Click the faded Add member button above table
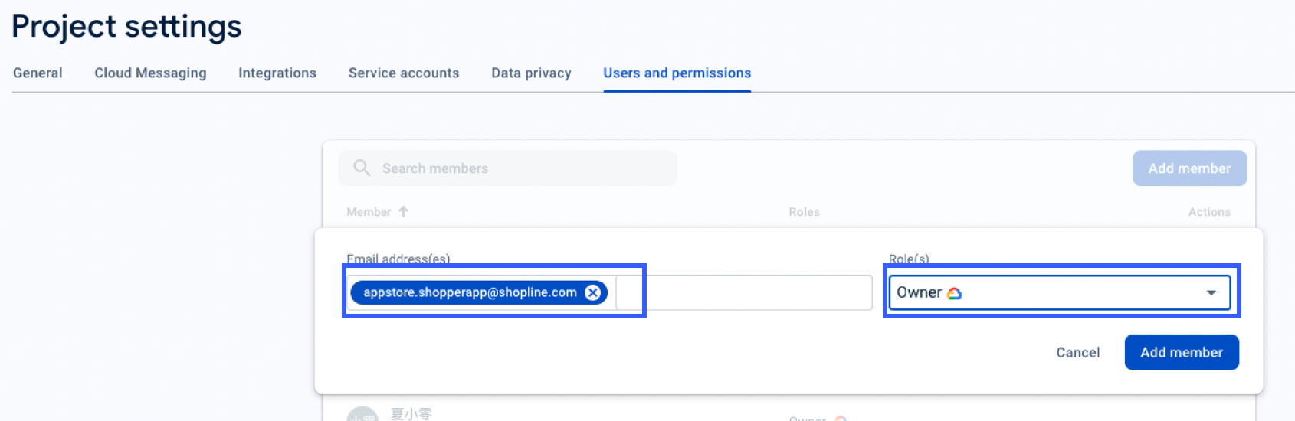Viewport: 1295px width, 421px height. click(x=1189, y=168)
